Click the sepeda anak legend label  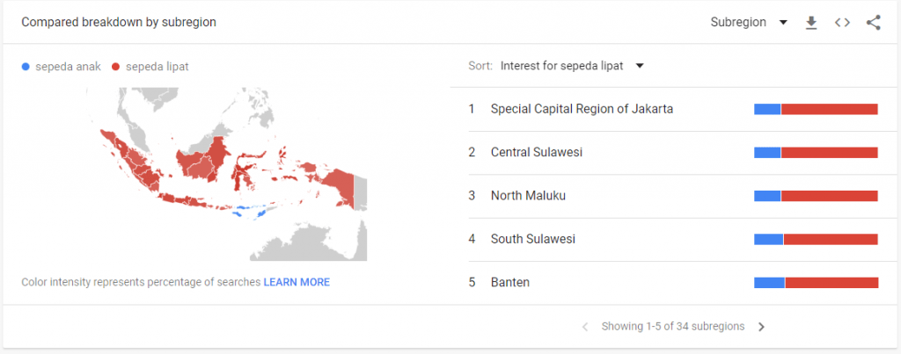click(68, 66)
